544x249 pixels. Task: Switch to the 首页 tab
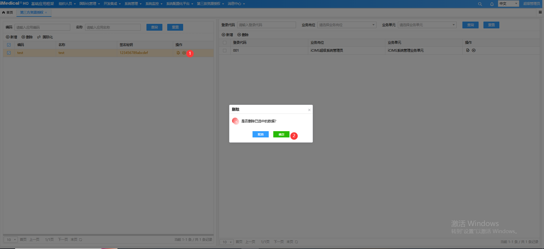pyautogui.click(x=8, y=12)
